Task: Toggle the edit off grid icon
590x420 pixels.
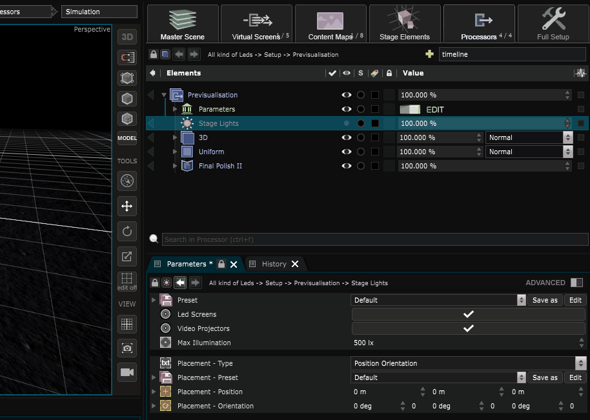Action: tap(127, 281)
